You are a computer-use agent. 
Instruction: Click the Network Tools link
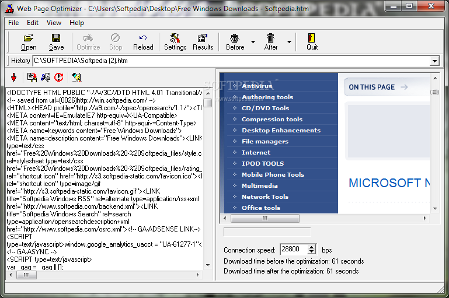[x=265, y=197]
